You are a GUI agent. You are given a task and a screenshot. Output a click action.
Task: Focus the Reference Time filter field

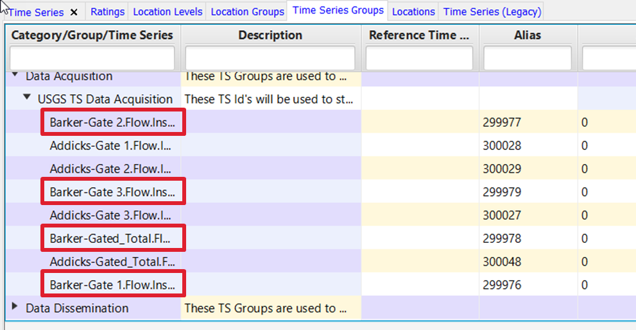(420, 58)
